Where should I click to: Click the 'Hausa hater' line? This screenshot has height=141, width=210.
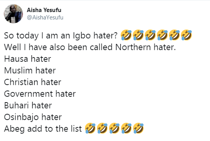click(28, 59)
